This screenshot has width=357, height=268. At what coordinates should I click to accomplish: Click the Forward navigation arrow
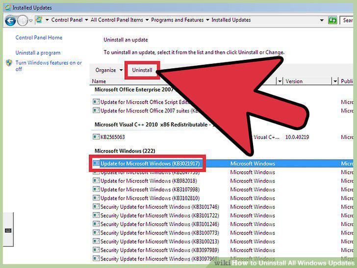point(23,21)
